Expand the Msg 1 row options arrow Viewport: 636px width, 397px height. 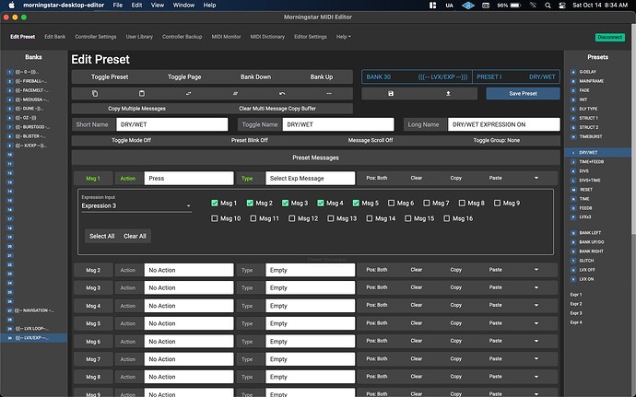point(535,178)
